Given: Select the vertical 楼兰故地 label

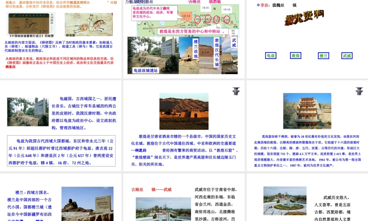Looking at the screenshot, I should (x=196, y=49).
